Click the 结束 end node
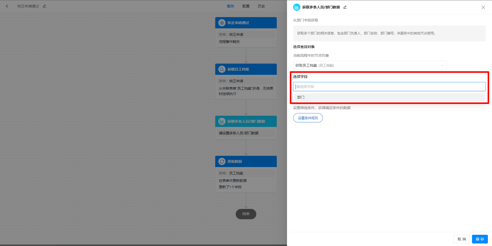The height and width of the screenshot is (246, 492). click(246, 214)
